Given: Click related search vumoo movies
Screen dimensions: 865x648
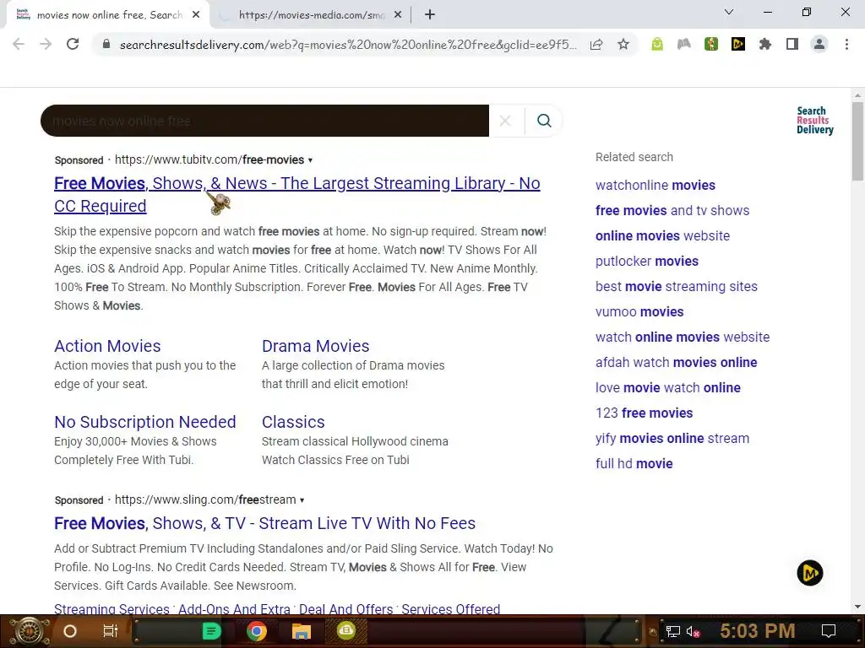Looking at the screenshot, I should [x=639, y=312].
